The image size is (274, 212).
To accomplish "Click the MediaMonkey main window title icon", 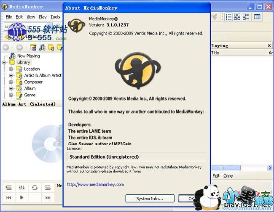I will pos(4,7).
